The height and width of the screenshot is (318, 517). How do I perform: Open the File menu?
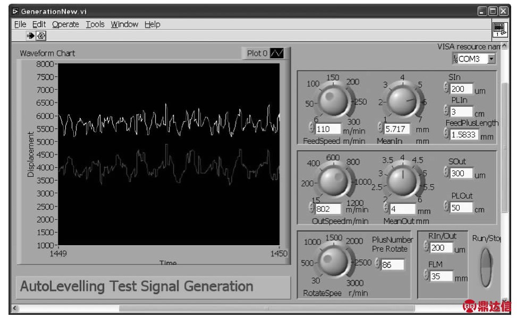(20, 24)
